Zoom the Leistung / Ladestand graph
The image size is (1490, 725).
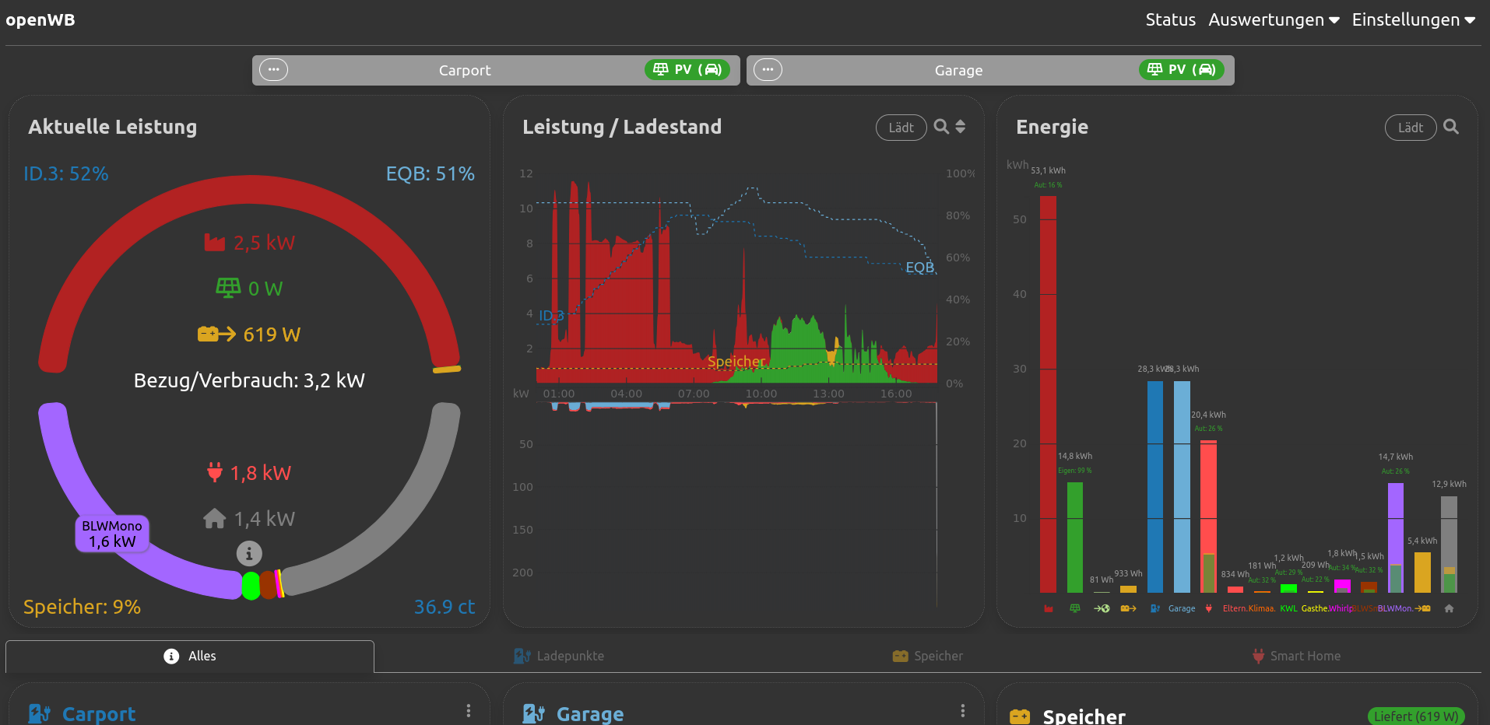pos(941,127)
